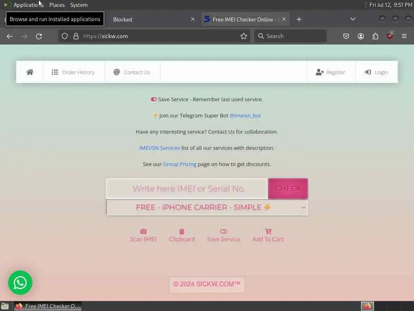Click the pink CHECK button
Viewport: 414px width, 311px height.
click(x=288, y=189)
